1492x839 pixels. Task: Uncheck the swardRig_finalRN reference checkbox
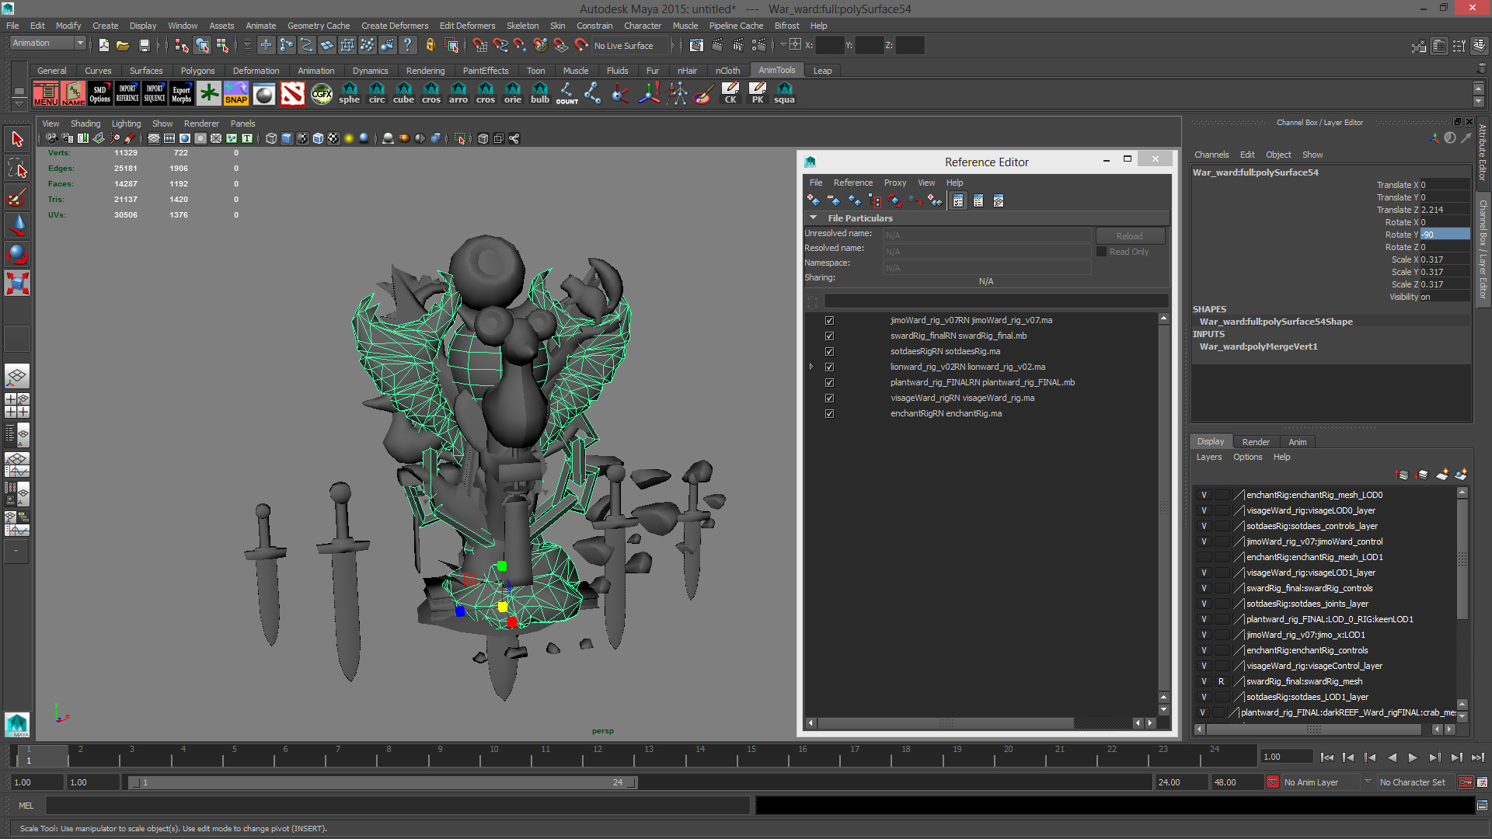coord(829,336)
